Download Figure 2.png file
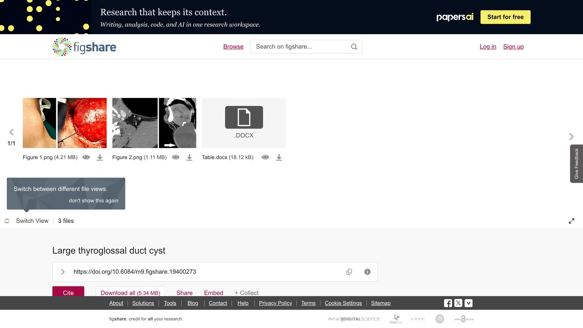The width and height of the screenshot is (583, 328). coord(189,157)
